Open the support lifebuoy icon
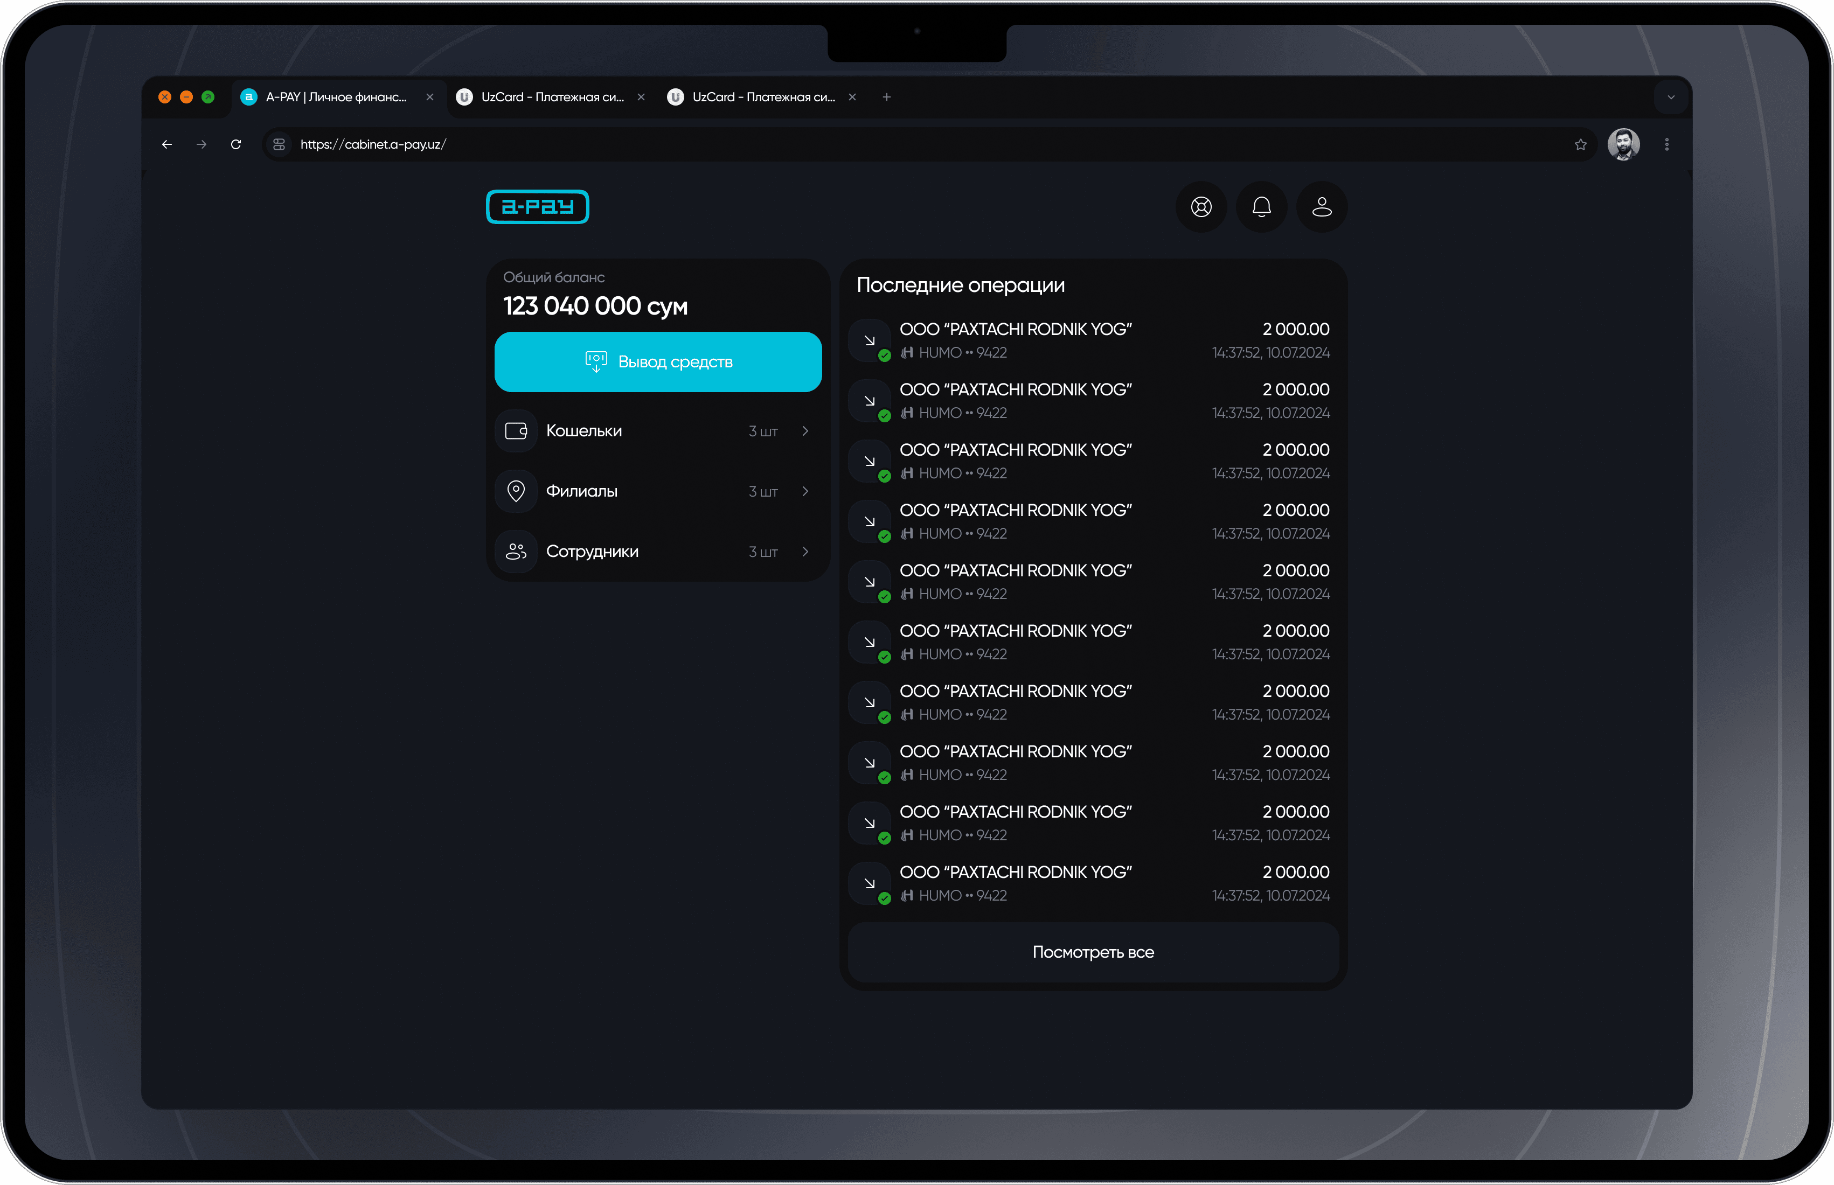The height and width of the screenshot is (1185, 1834). [x=1200, y=207]
